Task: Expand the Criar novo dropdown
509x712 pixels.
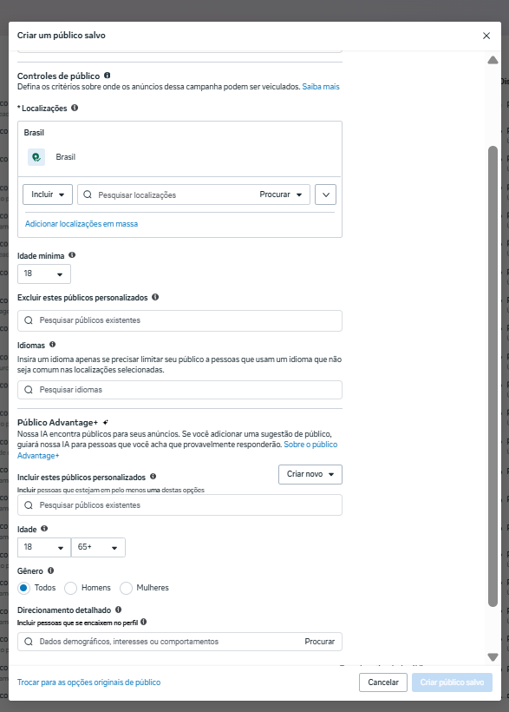Action: pos(310,474)
